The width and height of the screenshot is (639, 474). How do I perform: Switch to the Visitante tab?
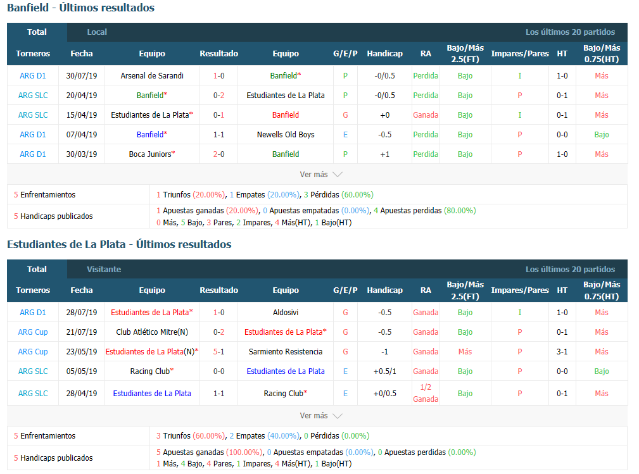pyautogui.click(x=104, y=269)
